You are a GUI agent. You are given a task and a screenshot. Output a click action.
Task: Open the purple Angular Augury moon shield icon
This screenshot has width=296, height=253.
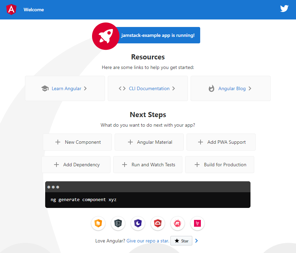coord(138,223)
